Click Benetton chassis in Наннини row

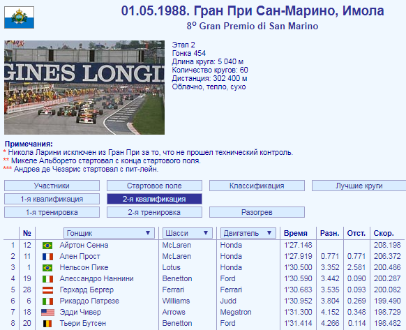(x=177, y=278)
